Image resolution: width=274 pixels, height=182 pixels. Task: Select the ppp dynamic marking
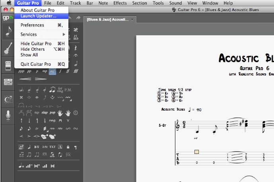[x=21, y=71]
